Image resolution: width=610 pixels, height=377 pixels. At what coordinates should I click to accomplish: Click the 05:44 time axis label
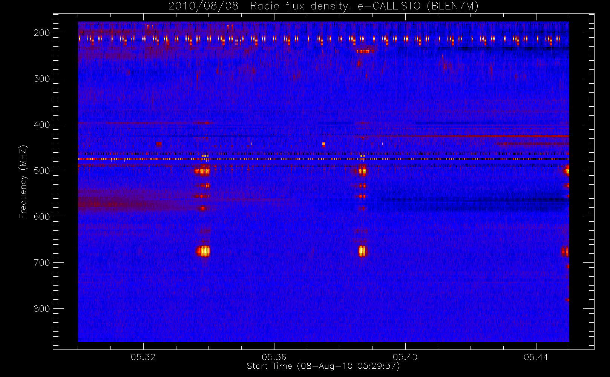(536, 357)
